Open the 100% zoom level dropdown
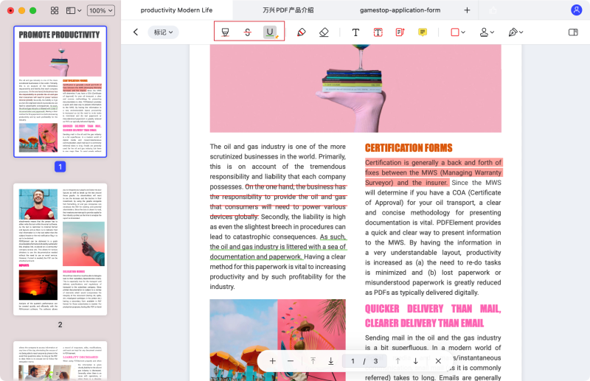This screenshot has width=590, height=381. point(101,10)
